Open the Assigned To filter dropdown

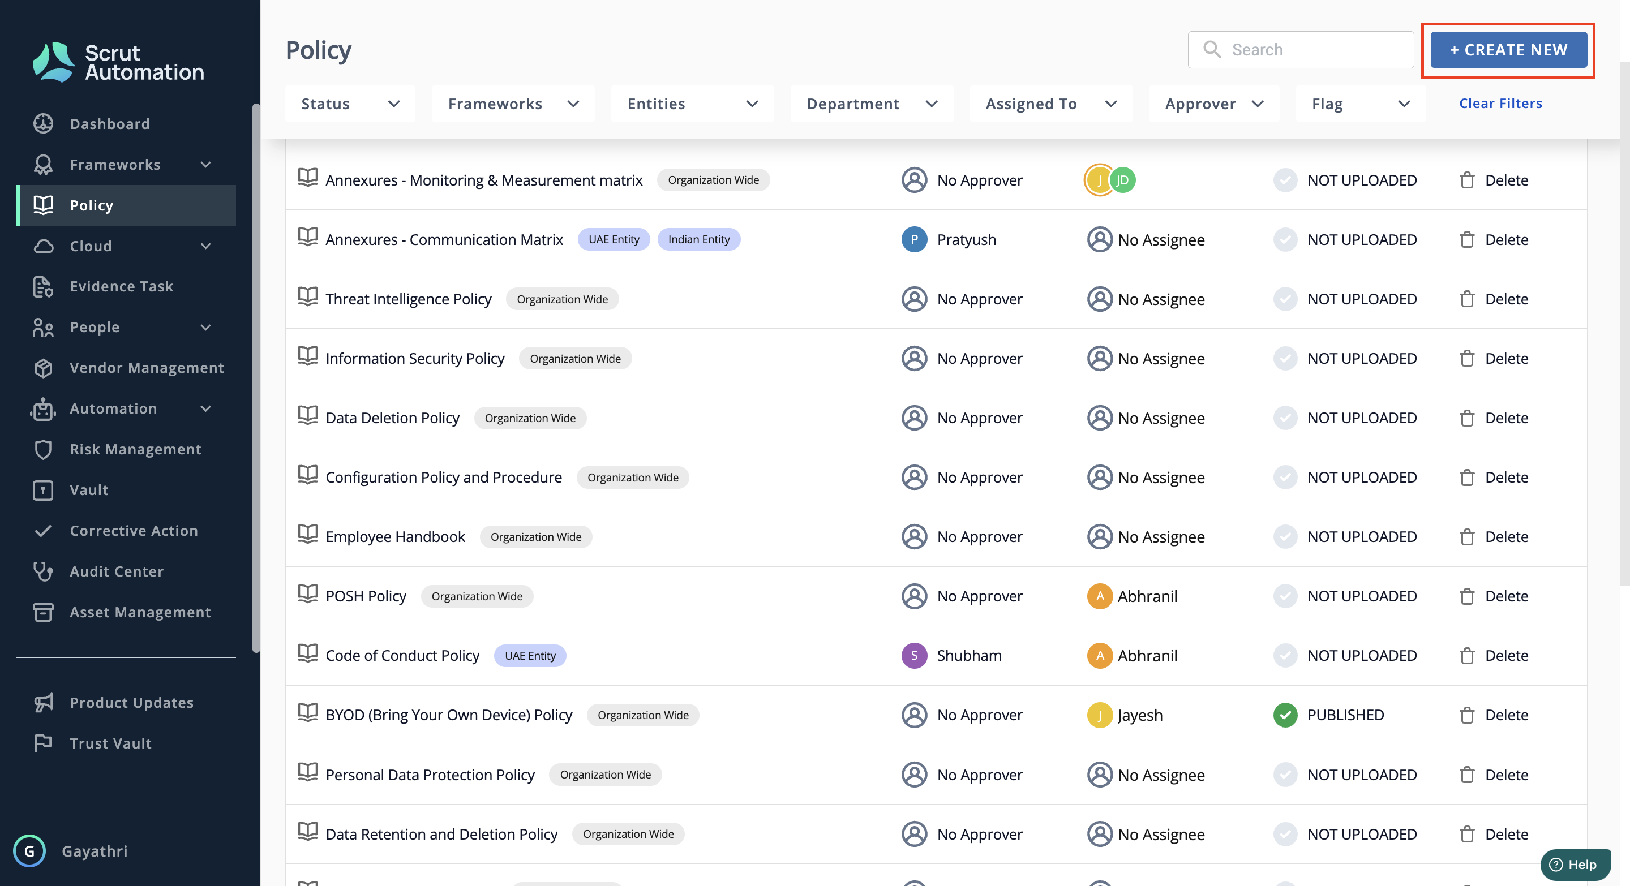tap(1050, 103)
